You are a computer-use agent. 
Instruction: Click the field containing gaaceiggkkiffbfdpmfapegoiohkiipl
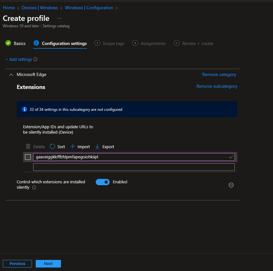click(134, 157)
